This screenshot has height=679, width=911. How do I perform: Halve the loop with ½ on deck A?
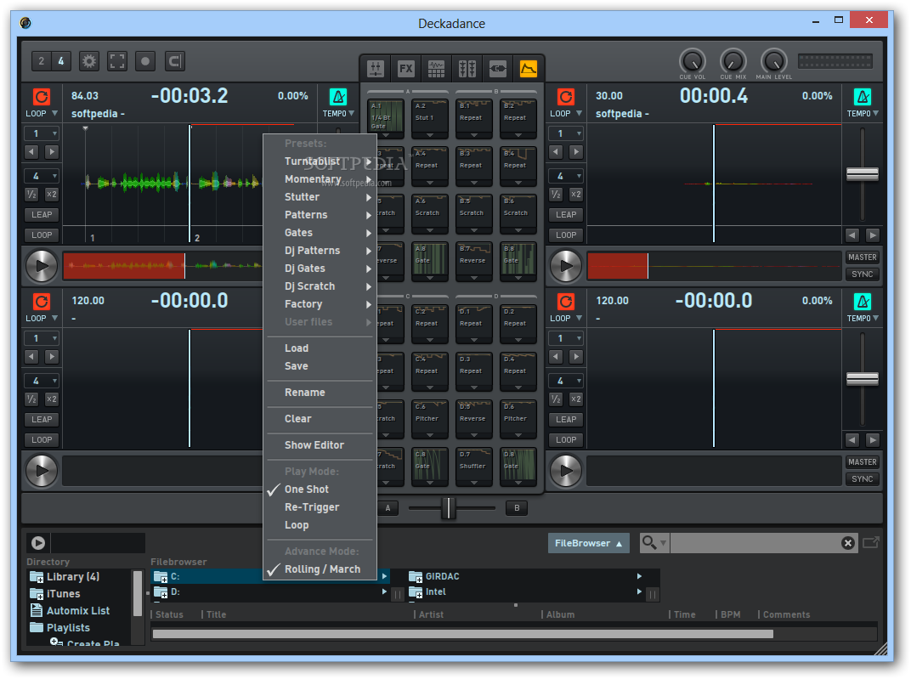31,195
